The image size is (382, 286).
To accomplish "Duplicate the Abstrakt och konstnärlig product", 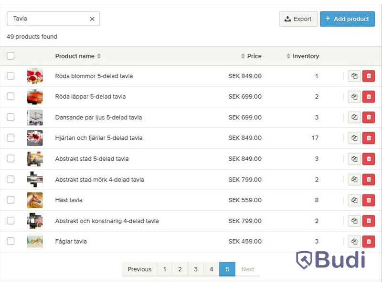I will 354,221.
